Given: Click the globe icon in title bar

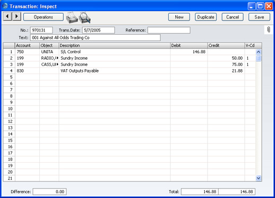Looking at the screenshot, I should (5, 6).
